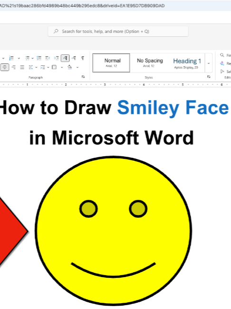Click the Replace icon

coord(222,63)
